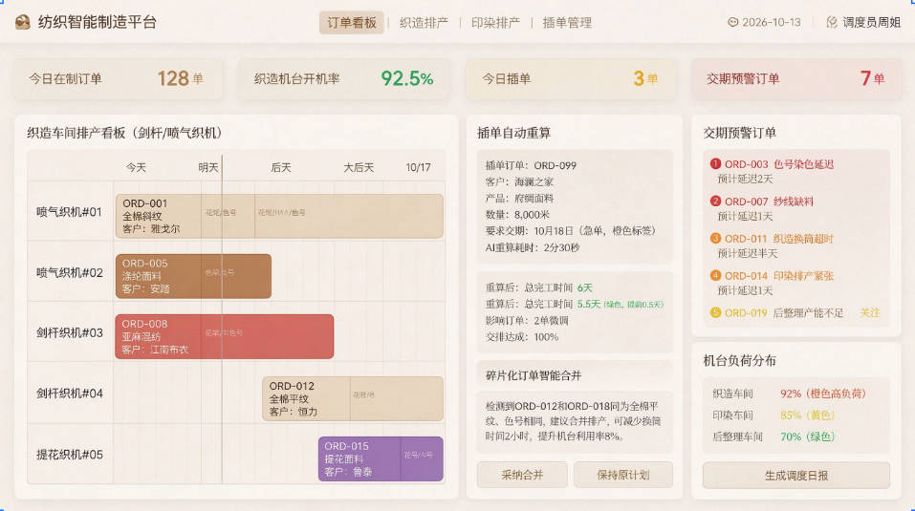Click the 保持原计划 button
Image resolution: width=915 pixels, height=511 pixels.
[x=622, y=475]
